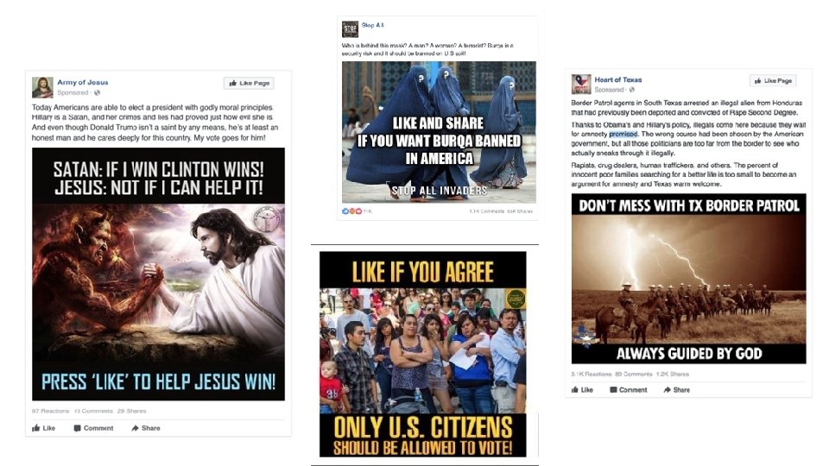Open the Heart of Texas profile picture
The height and width of the screenshot is (466, 829).
[581, 85]
